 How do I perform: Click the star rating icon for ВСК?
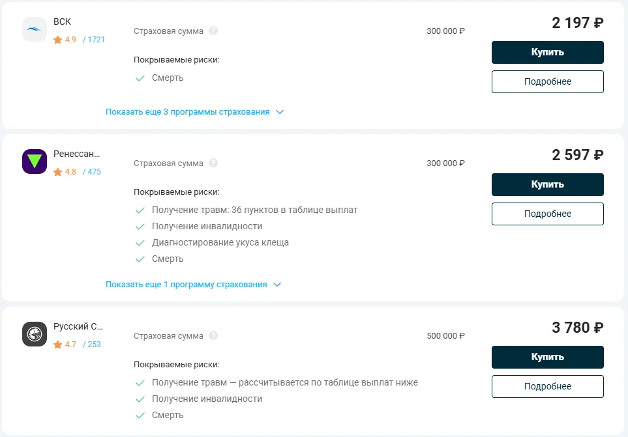coord(57,40)
